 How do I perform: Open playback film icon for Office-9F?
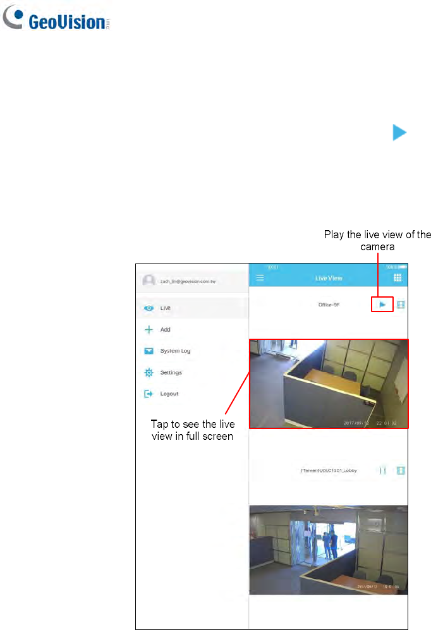click(x=401, y=305)
